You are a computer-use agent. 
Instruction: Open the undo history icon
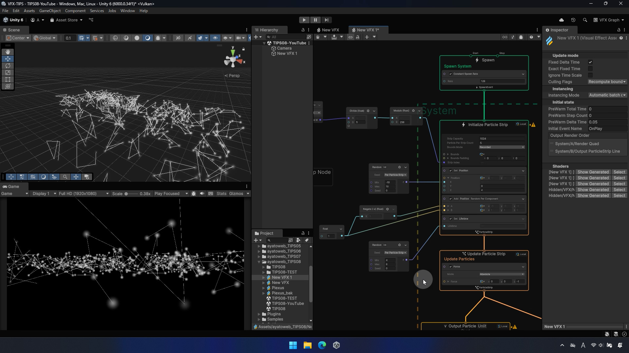coord(573,20)
